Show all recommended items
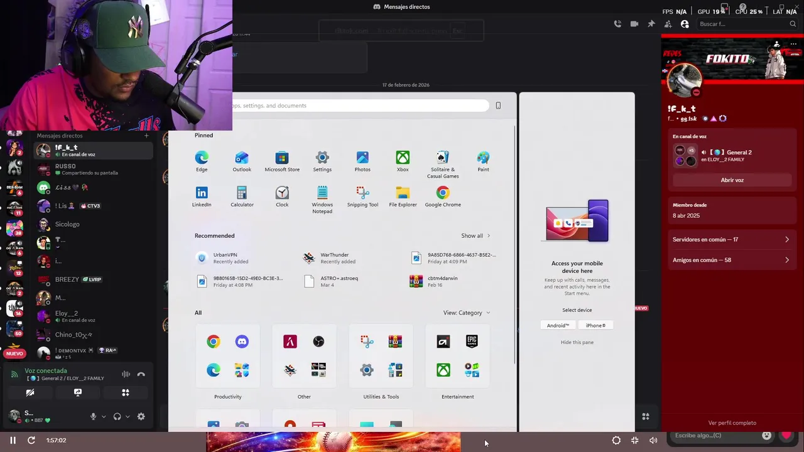Screen dimensions: 804x452 click(475, 236)
